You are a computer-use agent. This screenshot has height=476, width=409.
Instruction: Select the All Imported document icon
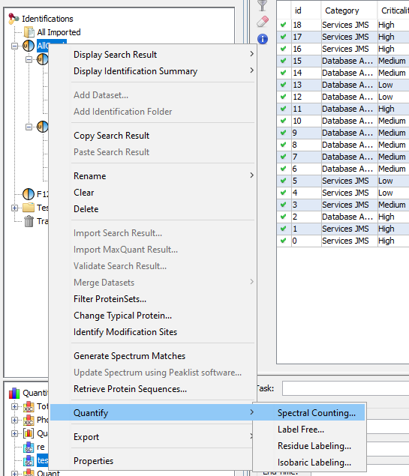[29, 32]
